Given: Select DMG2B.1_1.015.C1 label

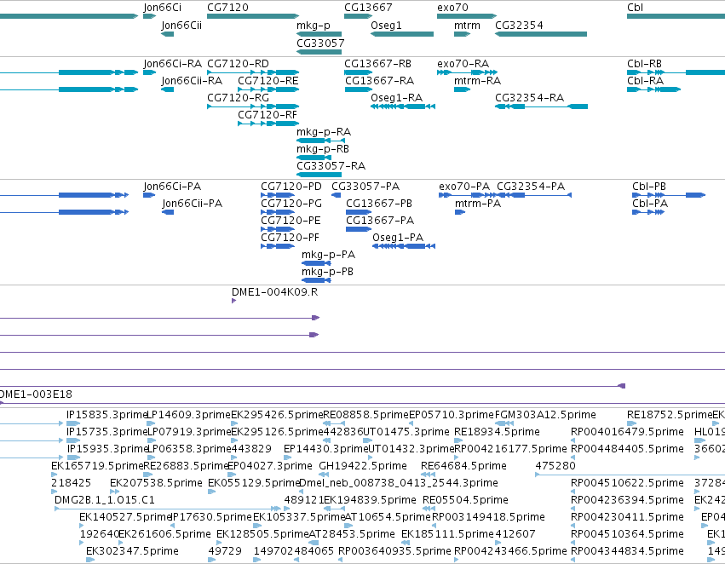Looking at the screenshot, I should click(105, 500).
